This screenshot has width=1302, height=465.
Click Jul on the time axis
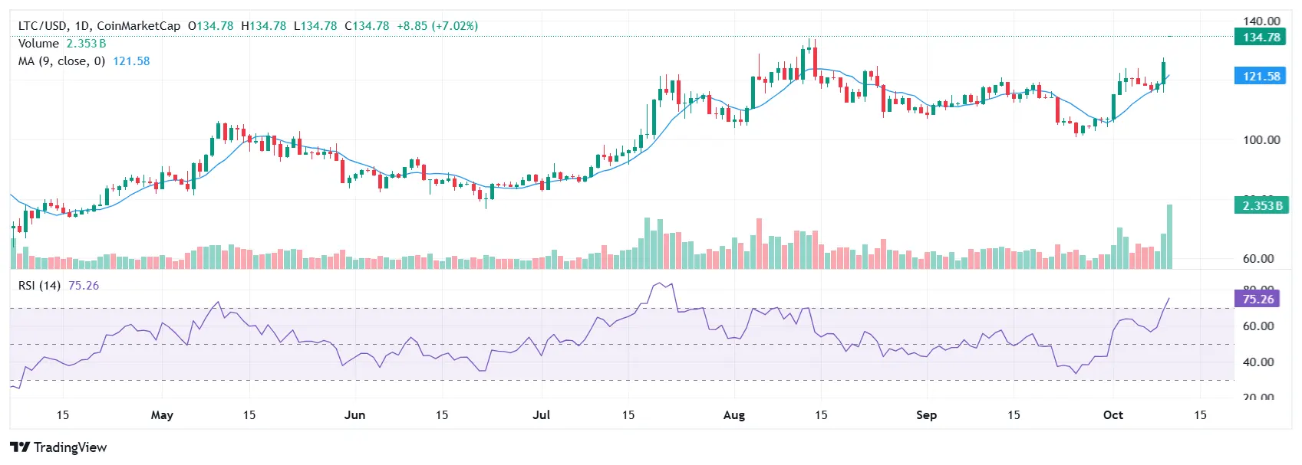(542, 415)
